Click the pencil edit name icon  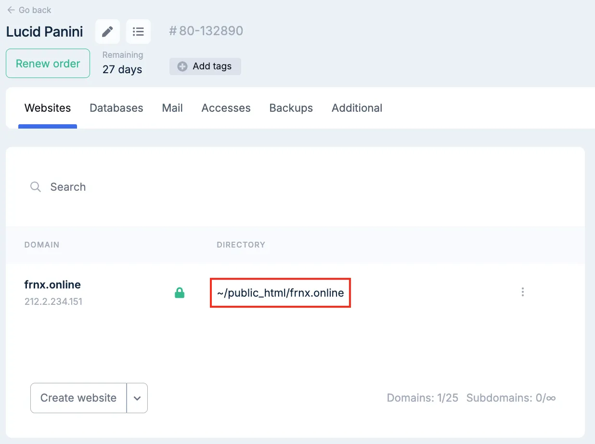107,32
